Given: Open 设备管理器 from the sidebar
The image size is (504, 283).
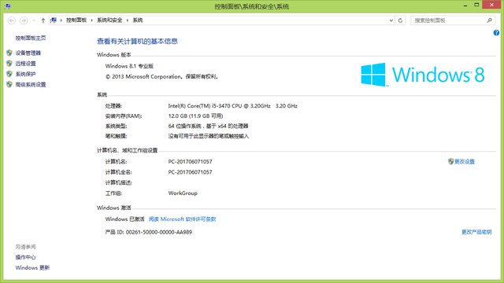Looking at the screenshot, I should 28,53.
